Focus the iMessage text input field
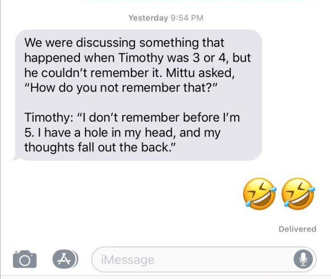The width and height of the screenshot is (331, 279). coord(204,259)
